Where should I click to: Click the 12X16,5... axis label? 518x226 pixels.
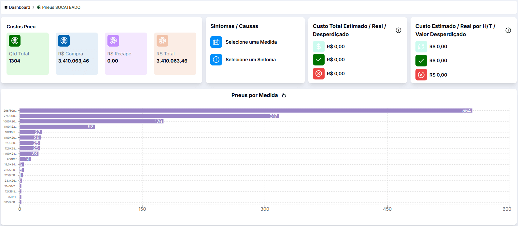(11, 191)
